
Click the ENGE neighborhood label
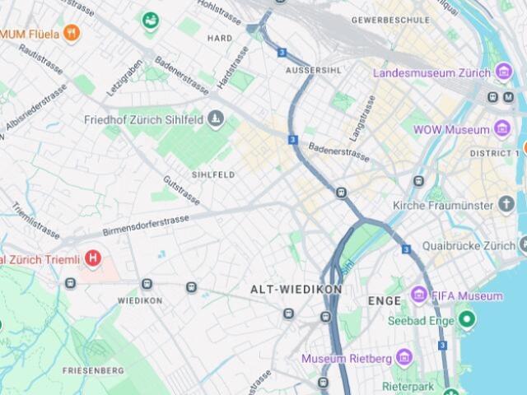pos(385,300)
